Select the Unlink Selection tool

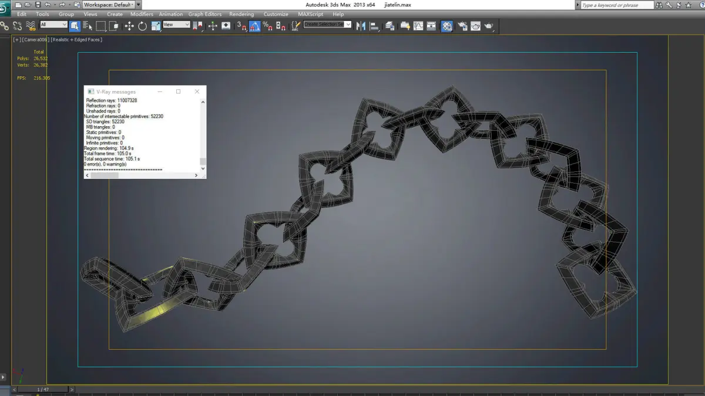(x=17, y=26)
